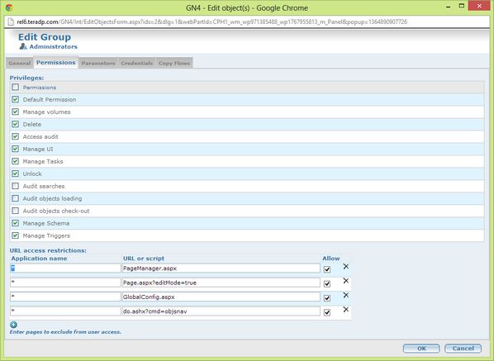The height and width of the screenshot is (361, 494).
Task: Remove the PageManager.aspx restriction row
Action: pyautogui.click(x=346, y=267)
